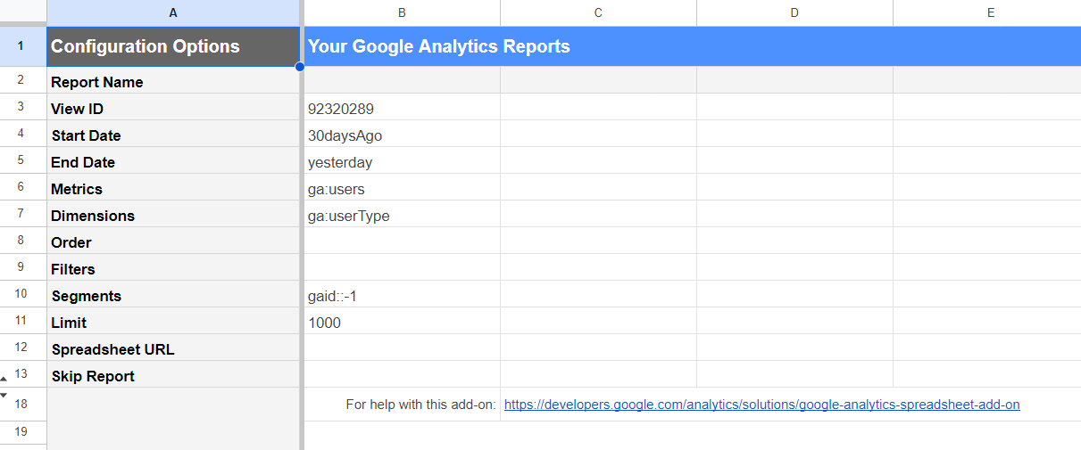The image size is (1081, 450).
Task: Click the Dimensions label cell
Action: tap(173, 216)
